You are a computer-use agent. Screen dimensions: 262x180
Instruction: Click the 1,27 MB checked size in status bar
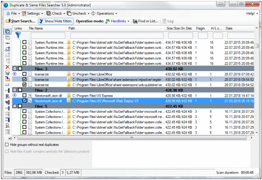73,172
